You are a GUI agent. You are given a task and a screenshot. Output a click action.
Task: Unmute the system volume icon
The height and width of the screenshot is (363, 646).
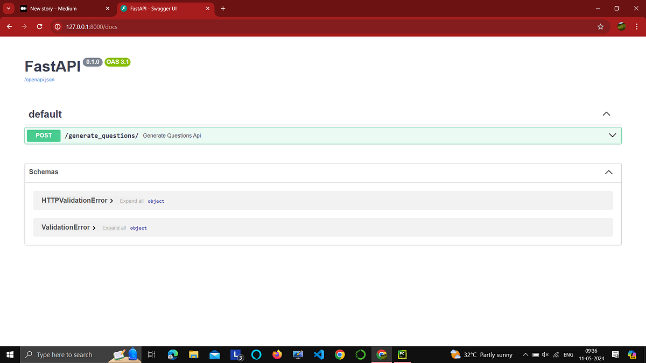545,354
